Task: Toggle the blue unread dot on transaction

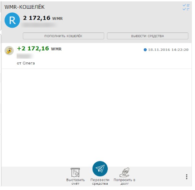Action: coord(145,50)
